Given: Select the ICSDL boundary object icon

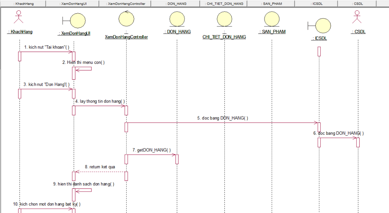Looking at the screenshot, I should click(x=323, y=26).
